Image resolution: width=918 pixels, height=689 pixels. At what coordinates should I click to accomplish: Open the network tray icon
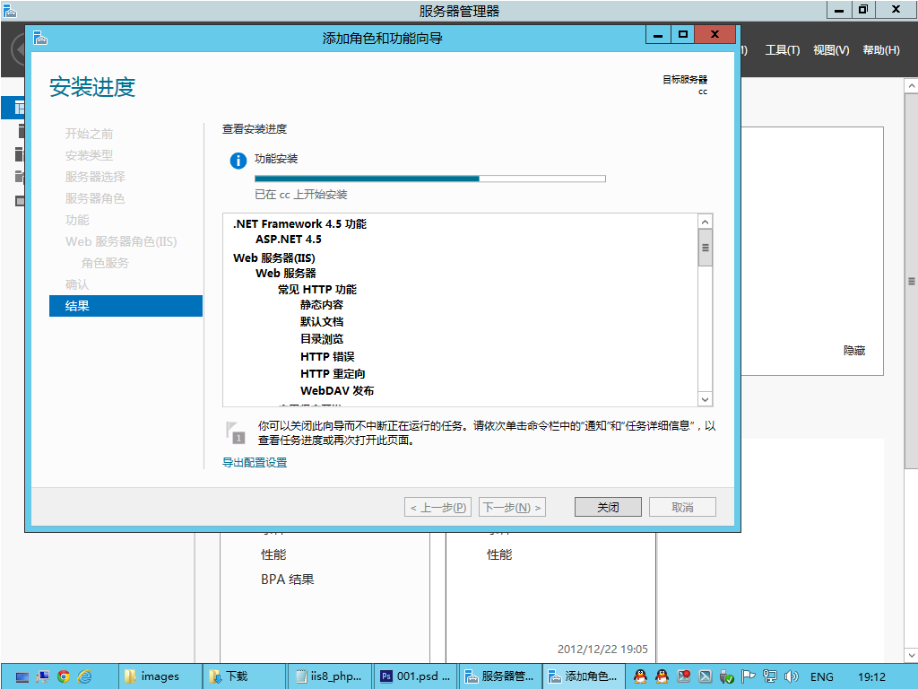click(769, 676)
